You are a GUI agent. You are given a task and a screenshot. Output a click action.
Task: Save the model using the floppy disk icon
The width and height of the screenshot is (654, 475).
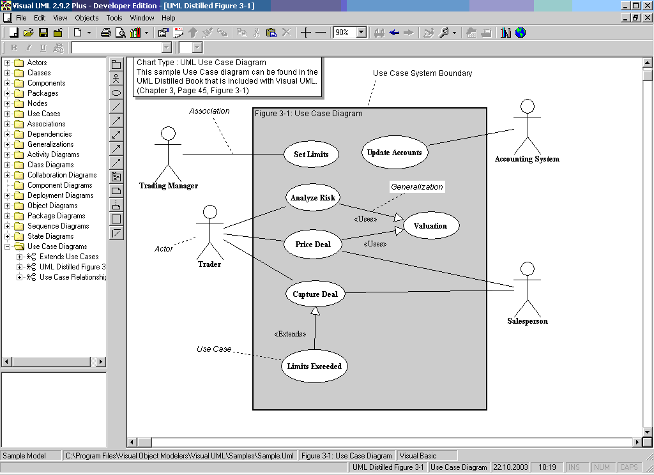43,33
